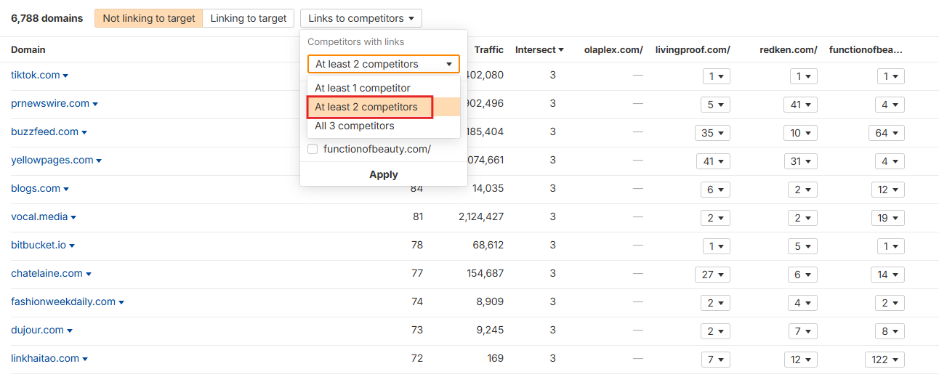The image size is (939, 377).
Task: Click the olaplex.com/ column header
Action: (613, 49)
